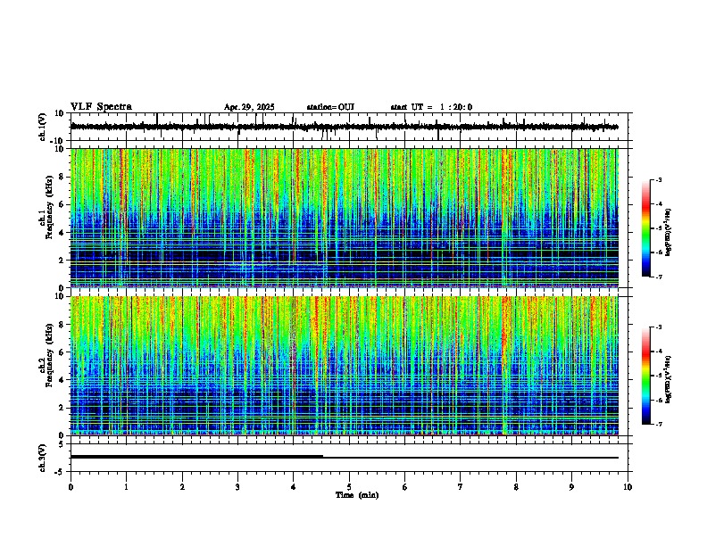Click the "7" tick on the time axis
Image resolution: width=707 pixels, height=546 pixels.
[461, 487]
